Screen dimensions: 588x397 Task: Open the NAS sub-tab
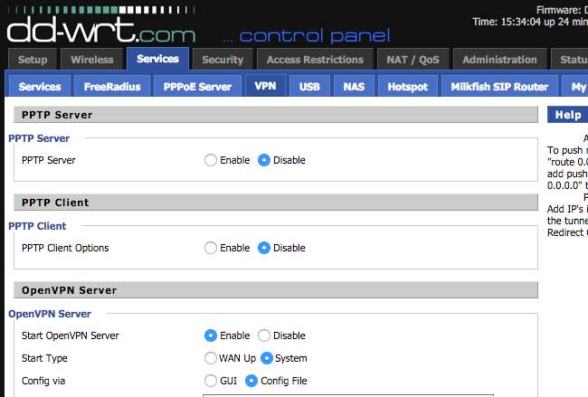(354, 86)
